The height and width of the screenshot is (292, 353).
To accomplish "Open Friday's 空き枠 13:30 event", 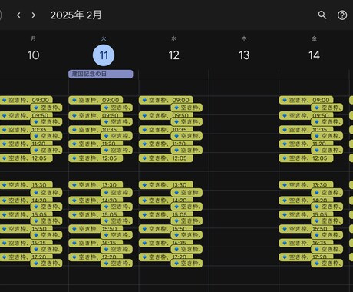I will click(306, 184).
